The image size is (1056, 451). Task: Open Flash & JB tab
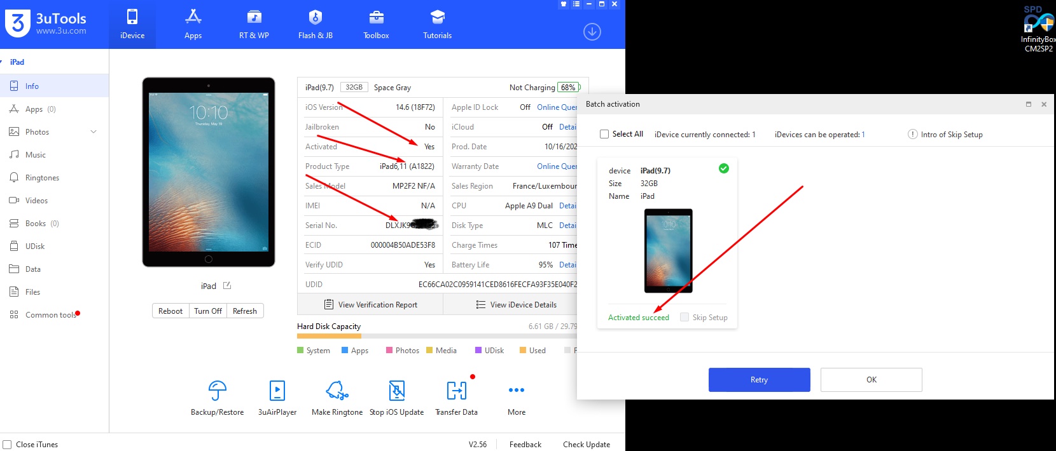(316, 24)
